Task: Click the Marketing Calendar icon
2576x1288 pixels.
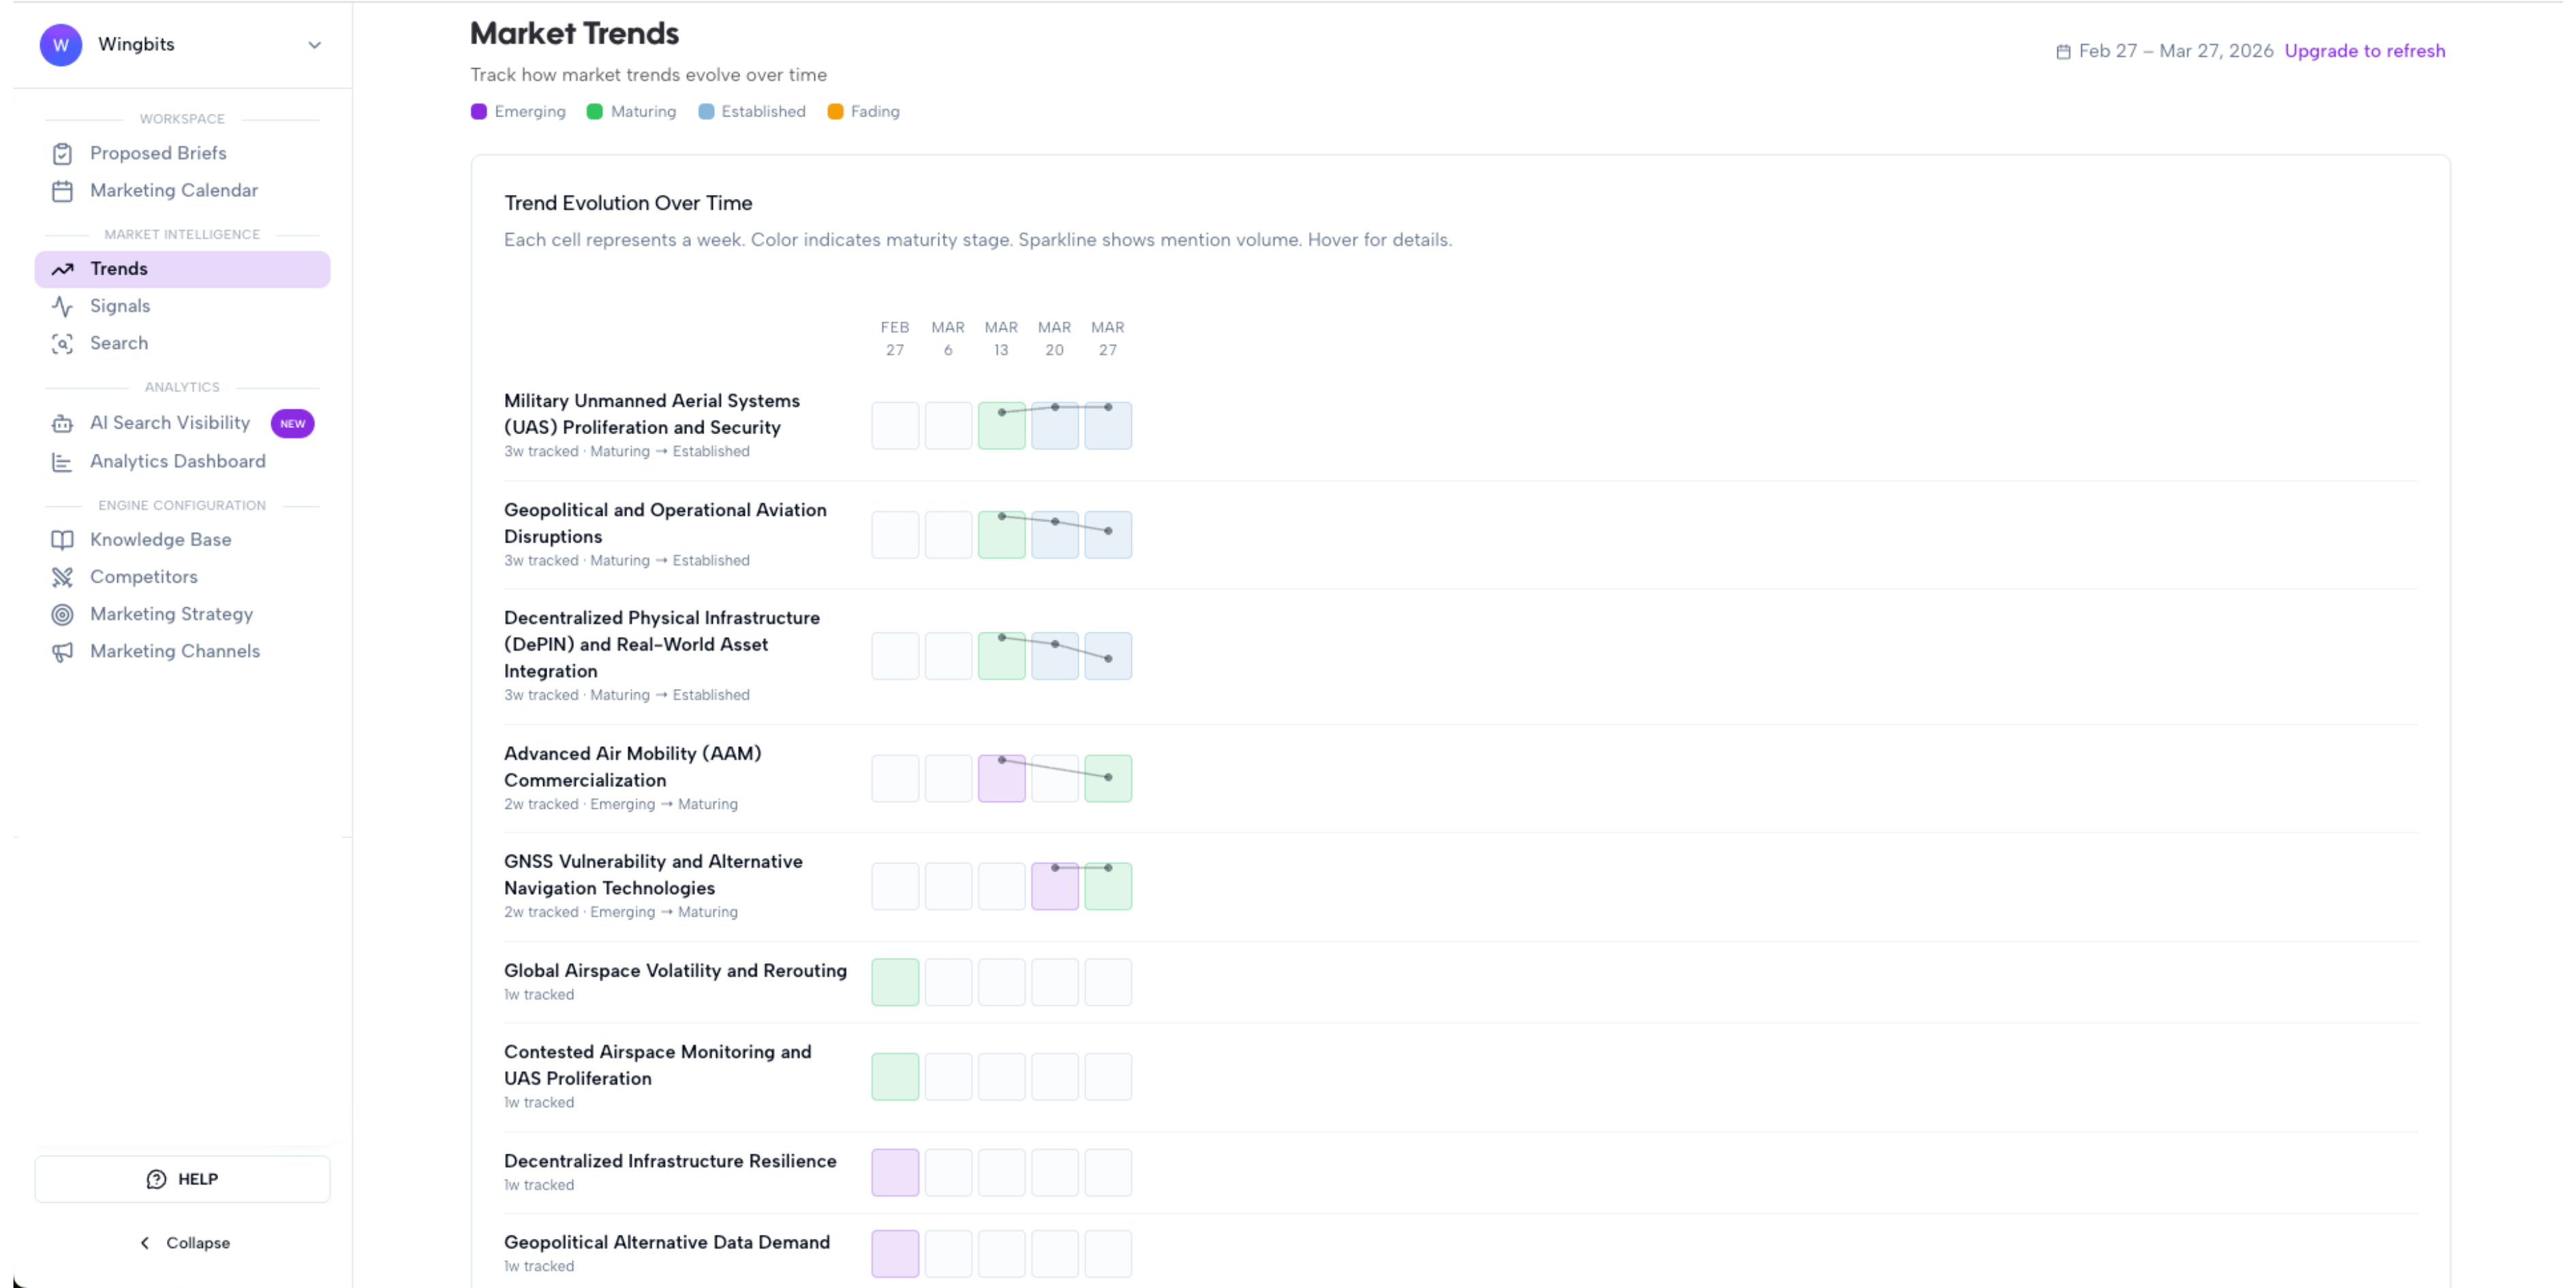Action: (x=62, y=191)
